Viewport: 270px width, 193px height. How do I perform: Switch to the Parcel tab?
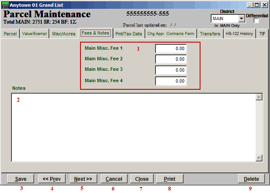(x=10, y=34)
